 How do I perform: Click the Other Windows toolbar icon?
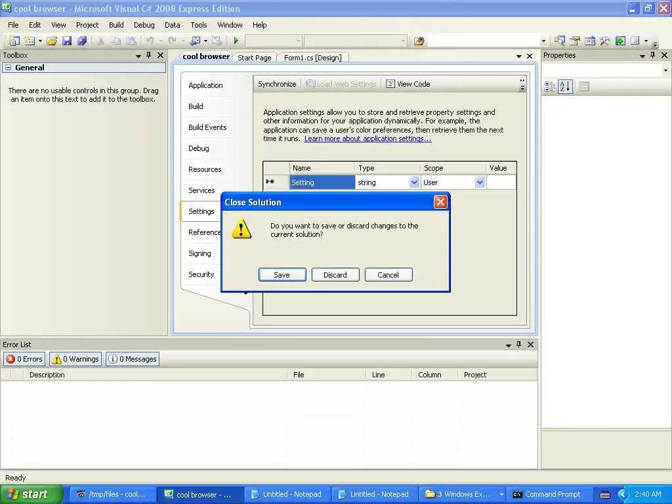coord(635,41)
